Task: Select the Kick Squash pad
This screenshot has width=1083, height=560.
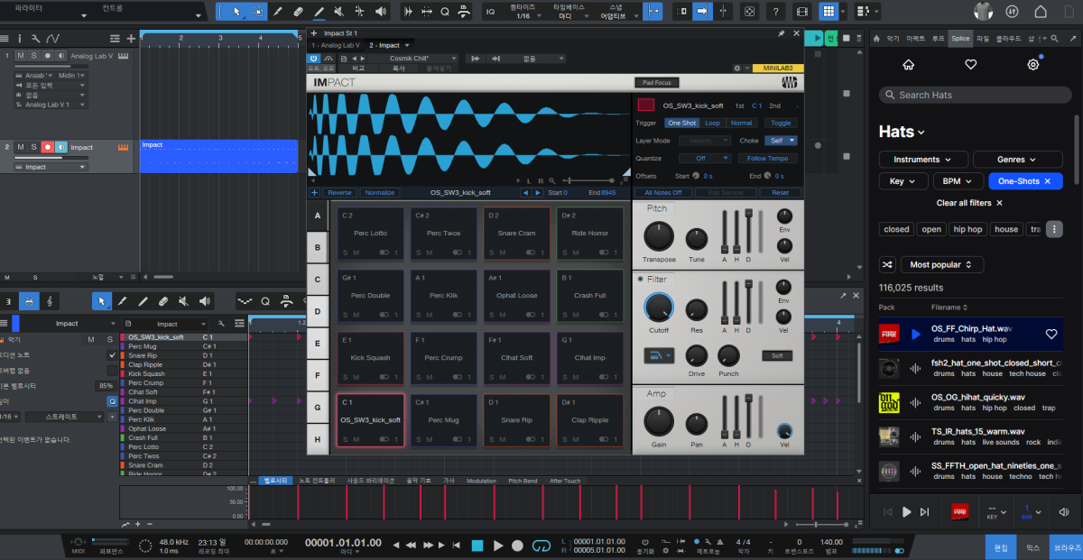Action: point(371,359)
